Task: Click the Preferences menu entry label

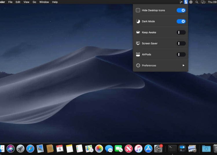Action: point(149,65)
